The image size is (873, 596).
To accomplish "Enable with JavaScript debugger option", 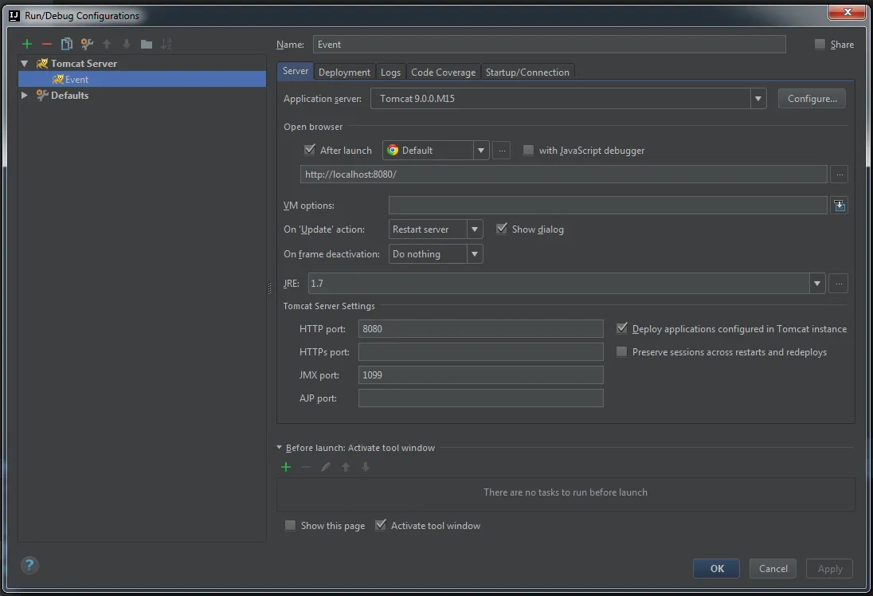I will pyautogui.click(x=528, y=150).
